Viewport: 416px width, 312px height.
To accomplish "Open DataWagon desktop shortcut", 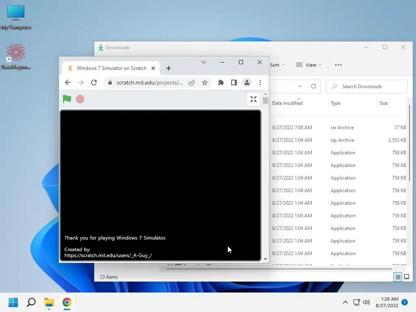I will [x=16, y=56].
